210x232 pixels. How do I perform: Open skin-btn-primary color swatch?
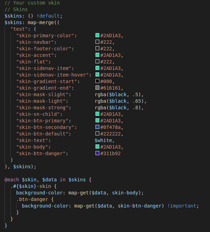click(x=97, y=120)
